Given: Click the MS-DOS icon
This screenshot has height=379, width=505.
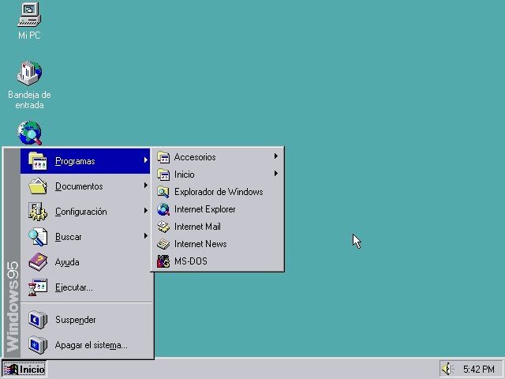Looking at the screenshot, I should (163, 261).
